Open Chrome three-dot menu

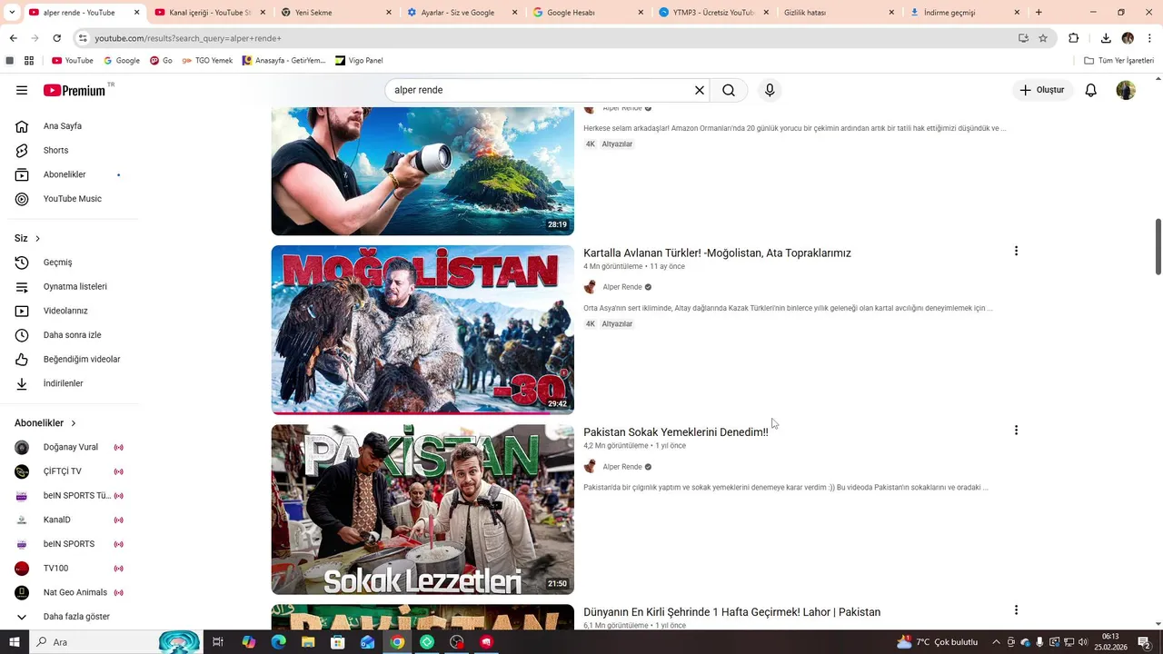pos(1150,38)
